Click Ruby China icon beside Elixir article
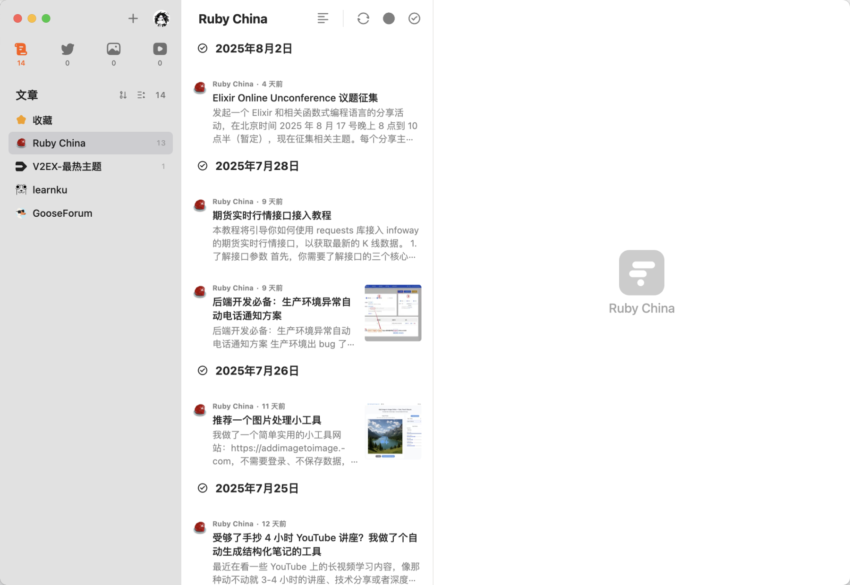Screen dimensions: 850x585 coord(200,87)
